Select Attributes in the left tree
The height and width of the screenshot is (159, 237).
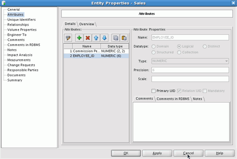(15, 15)
